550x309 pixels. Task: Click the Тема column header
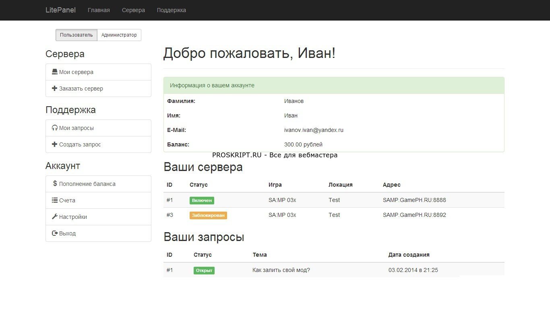click(x=260, y=255)
